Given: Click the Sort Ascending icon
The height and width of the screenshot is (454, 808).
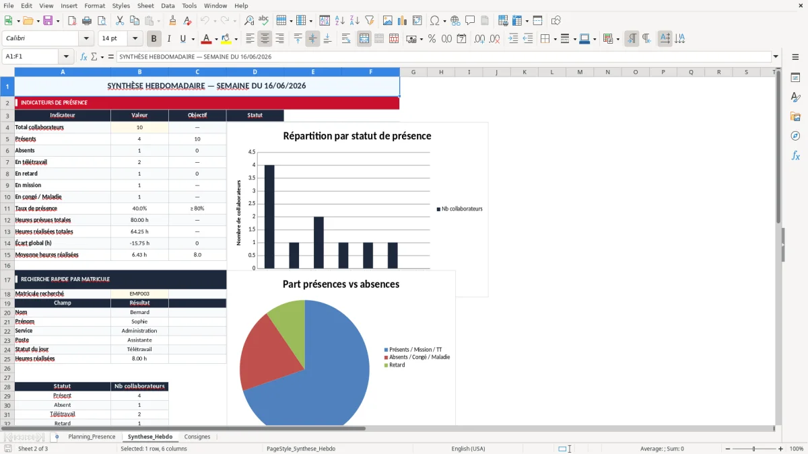Looking at the screenshot, I should pyautogui.click(x=340, y=21).
